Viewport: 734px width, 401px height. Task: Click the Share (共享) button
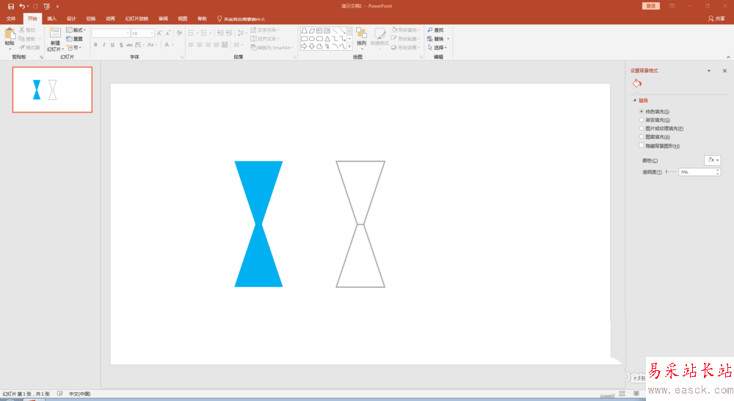pyautogui.click(x=716, y=18)
